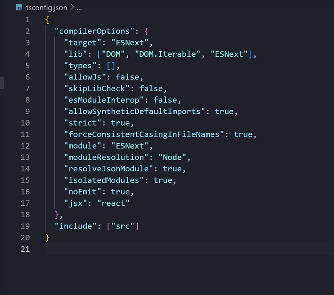Viewport: 334px width, 295px height.
Task: Click the "types" key
Action: coord(80,66)
